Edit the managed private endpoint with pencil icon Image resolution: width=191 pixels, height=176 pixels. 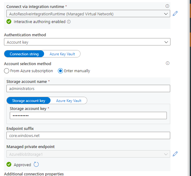(x=175, y=154)
